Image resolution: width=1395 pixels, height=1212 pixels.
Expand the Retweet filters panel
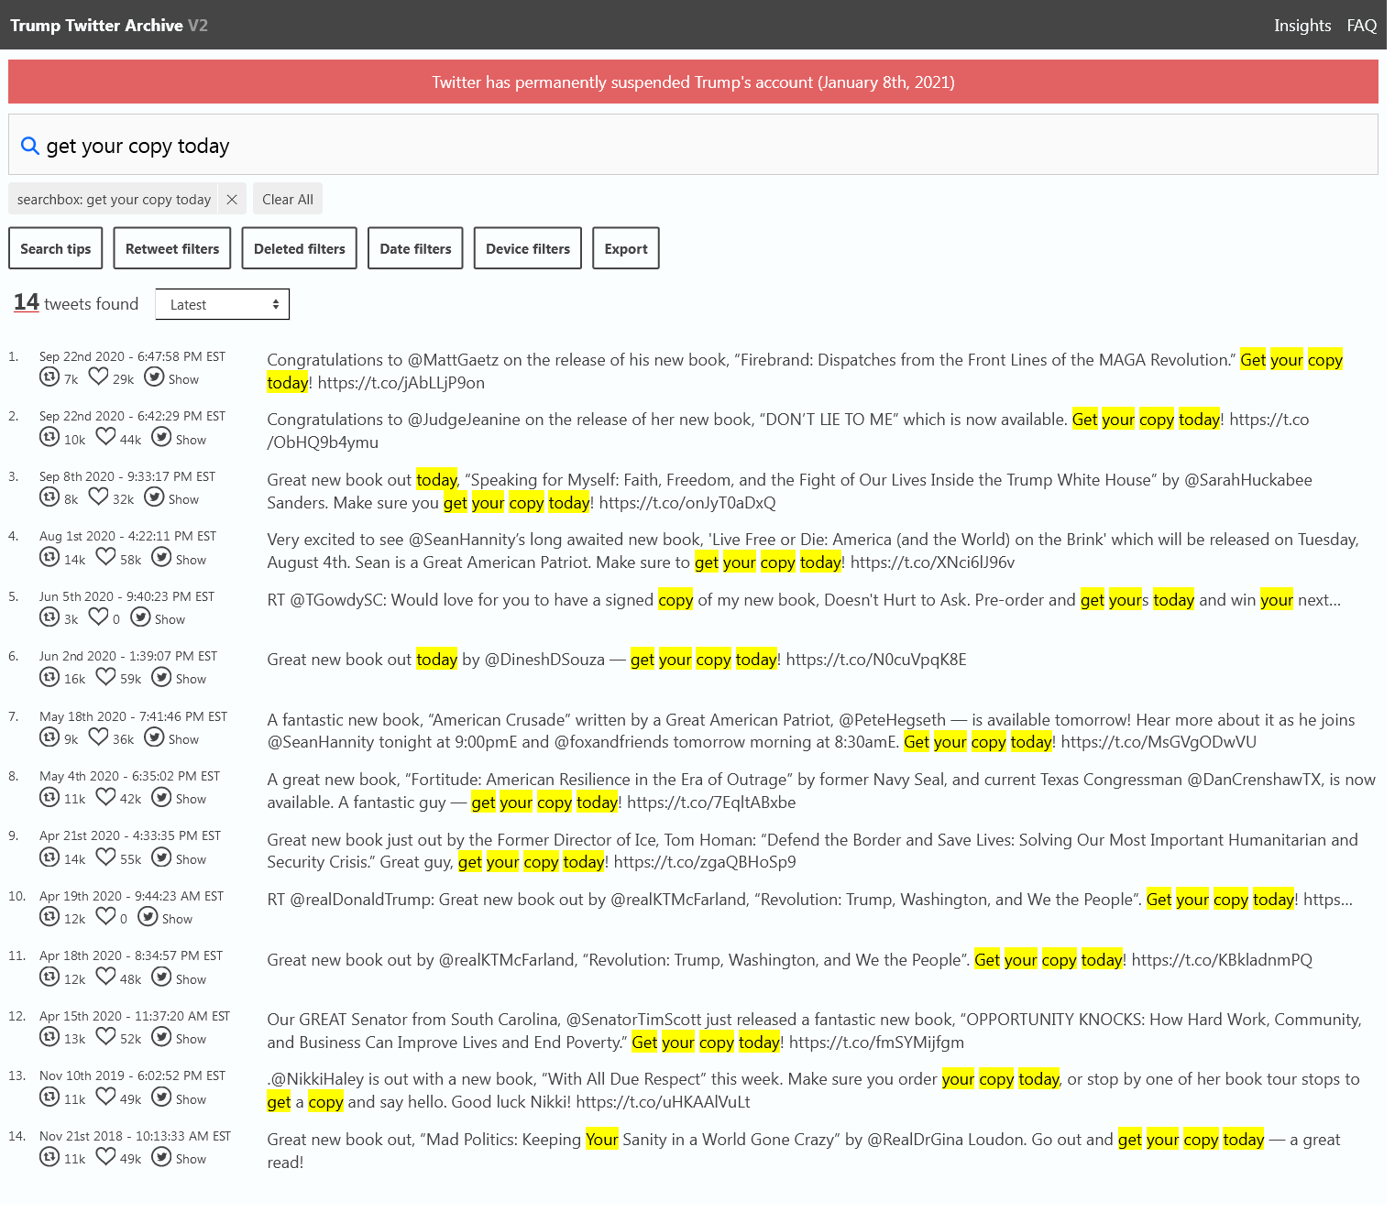point(172,248)
